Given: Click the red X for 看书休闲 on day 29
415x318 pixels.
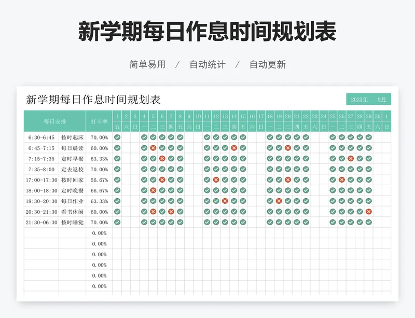Looking at the screenshot, I should [368, 212].
